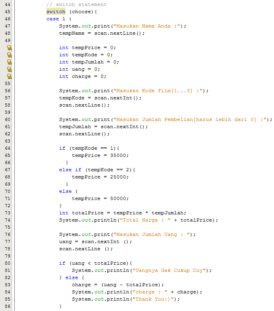Click line number 45 in the gutter
The image size is (274, 311).
(x=8, y=12)
